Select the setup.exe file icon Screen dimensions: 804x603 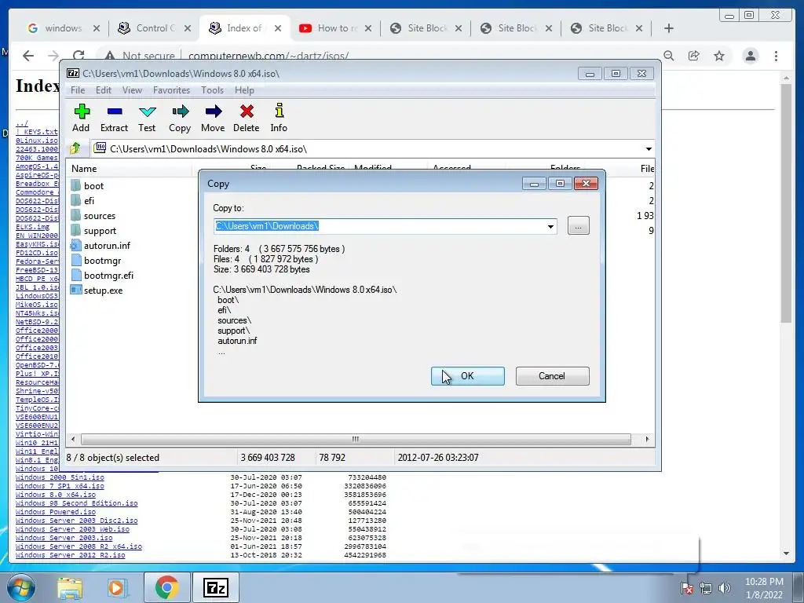pos(76,290)
